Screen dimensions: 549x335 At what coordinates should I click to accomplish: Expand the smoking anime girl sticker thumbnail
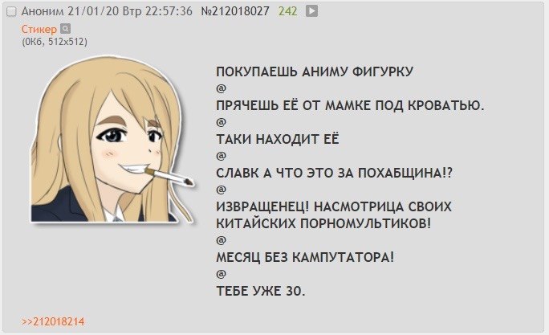pos(112,140)
